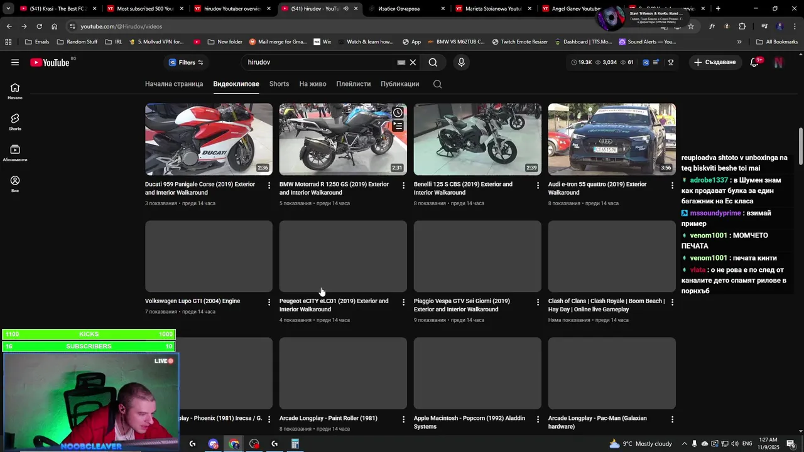Image resolution: width=804 pixels, height=452 pixels.
Task: Open Ducati 959 Panigale Corse video title
Action: tap(200, 188)
